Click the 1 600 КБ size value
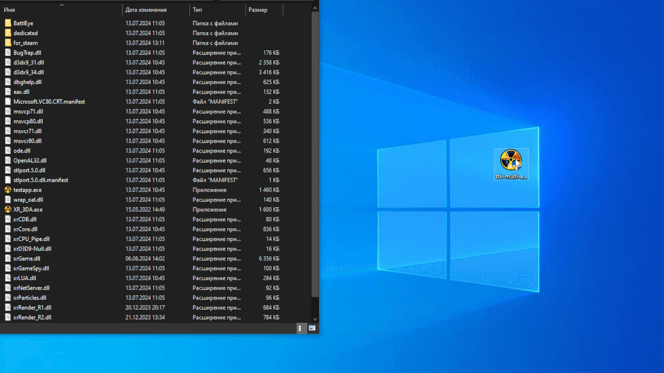This screenshot has height=373, width=664. tap(269, 210)
